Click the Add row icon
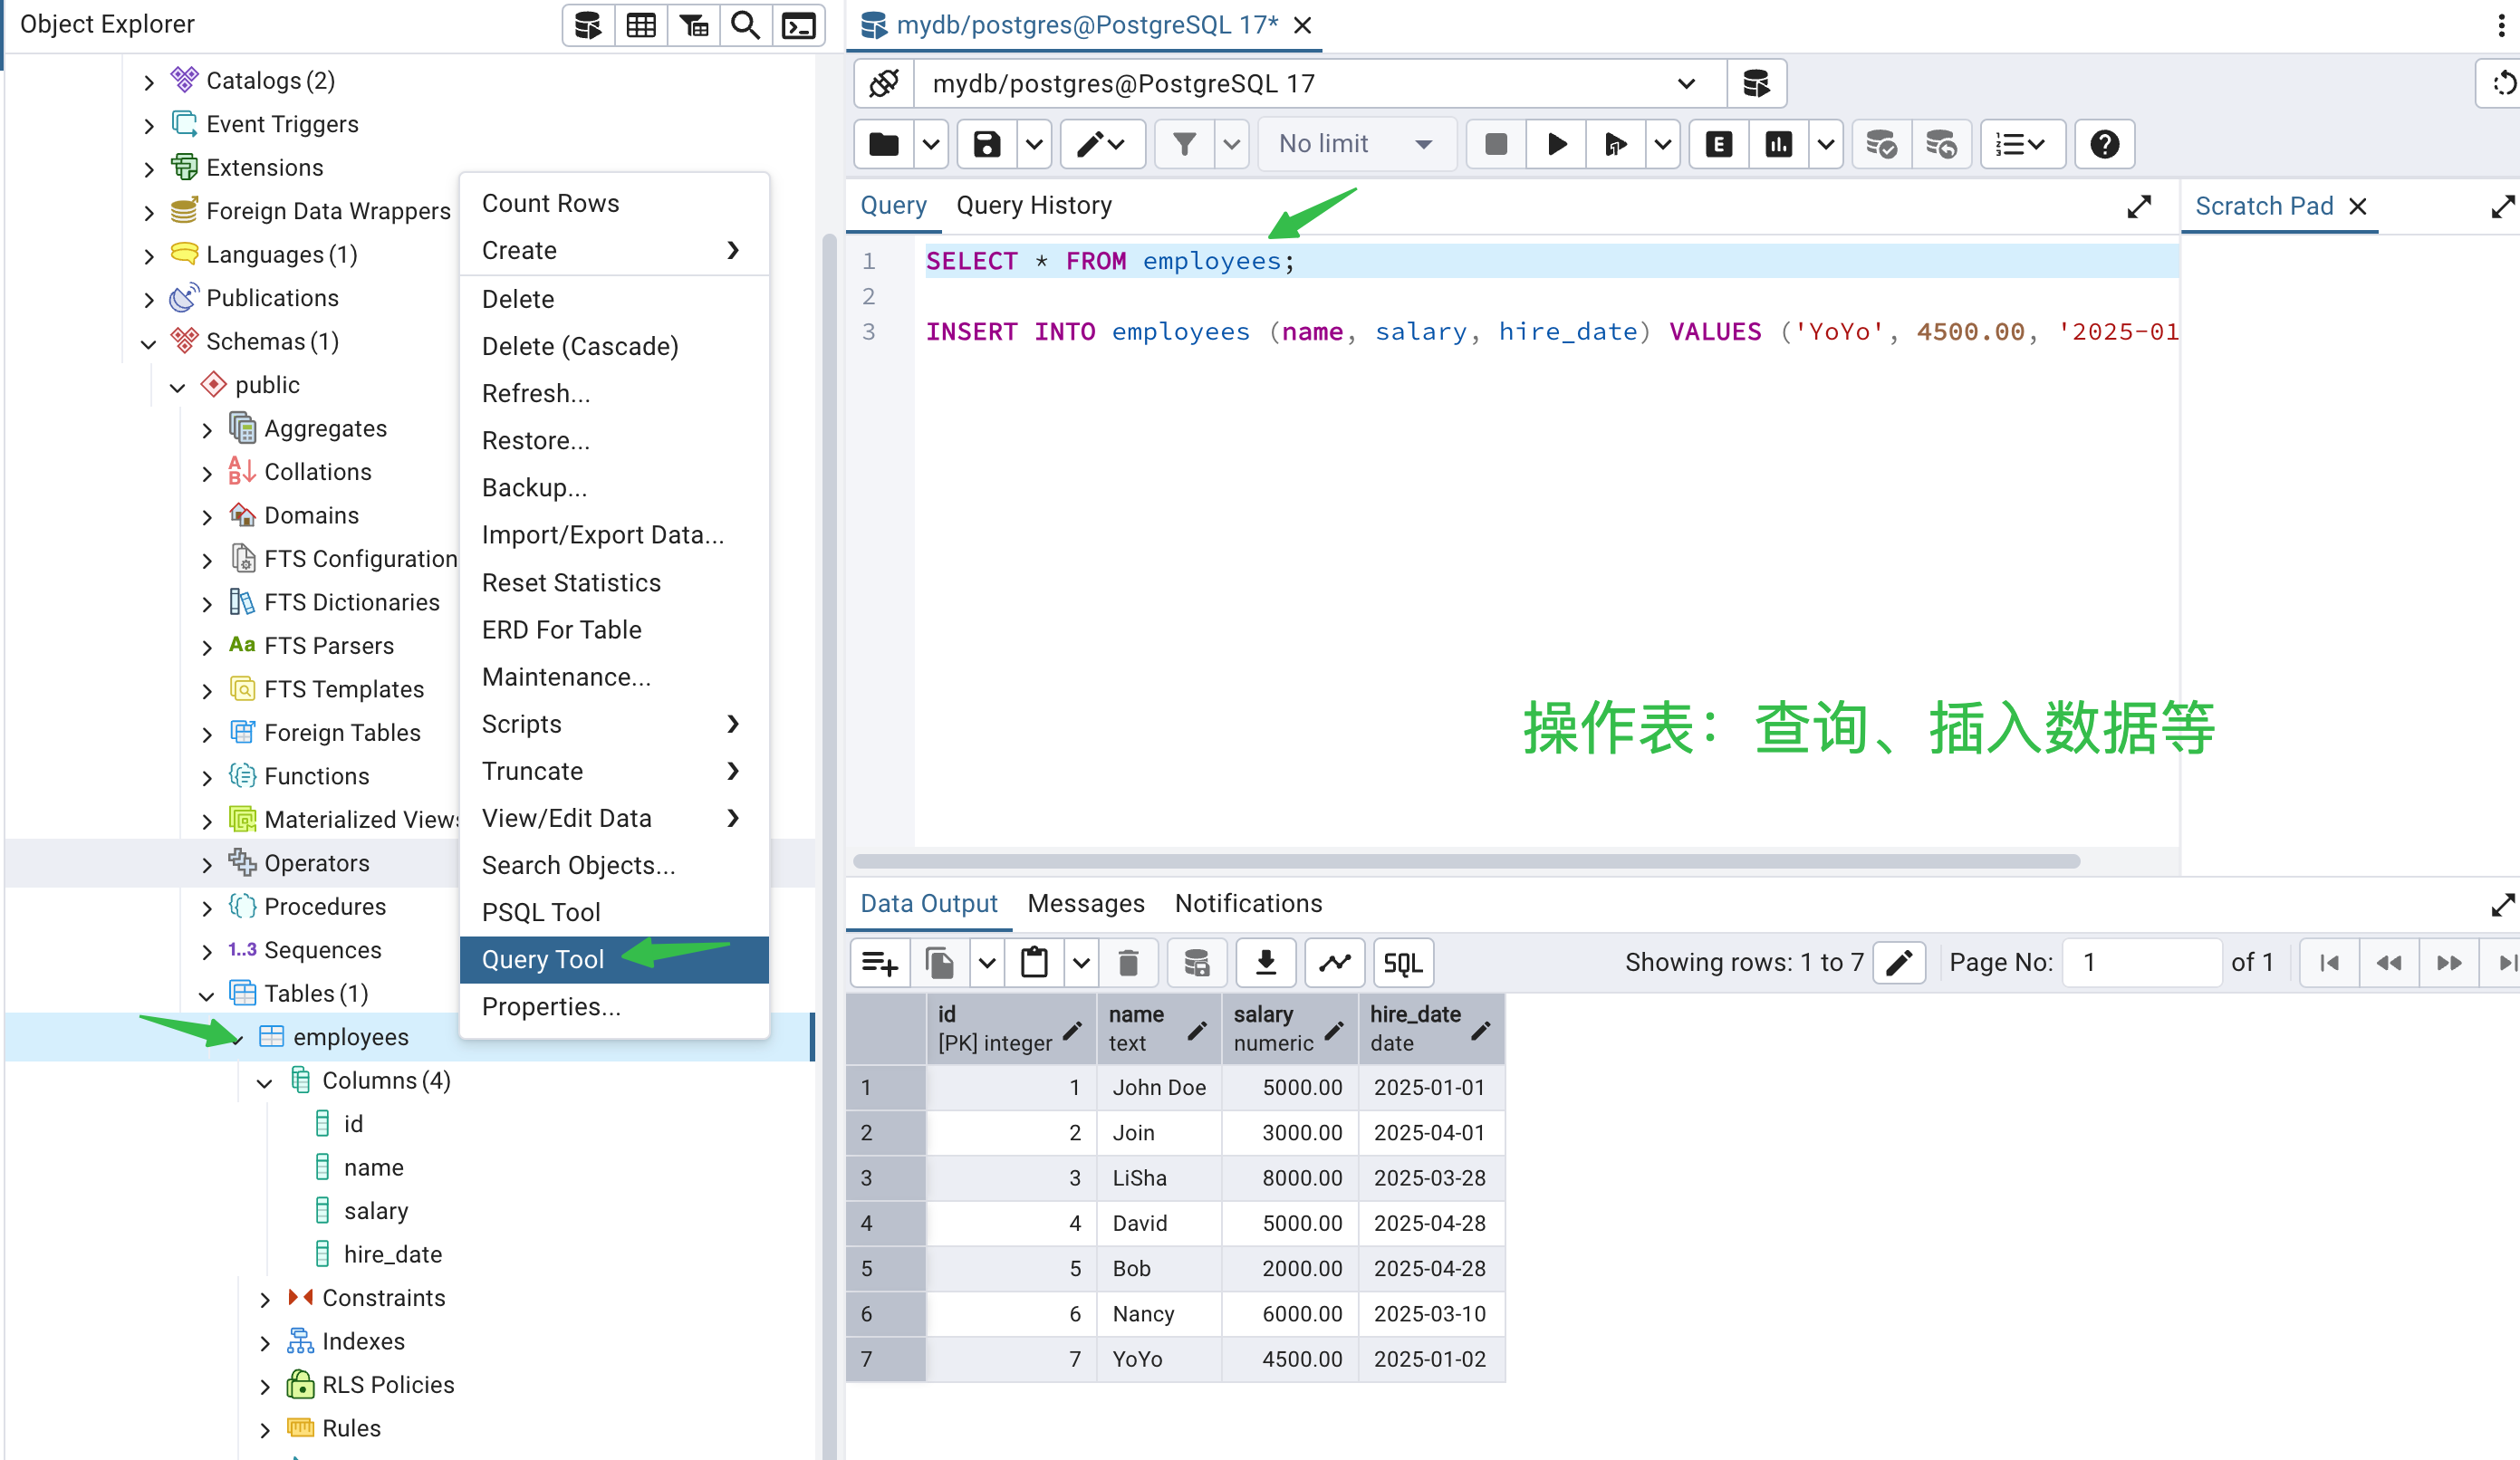 tap(879, 962)
